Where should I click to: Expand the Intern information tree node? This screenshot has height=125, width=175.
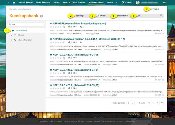click(x=12, y=40)
